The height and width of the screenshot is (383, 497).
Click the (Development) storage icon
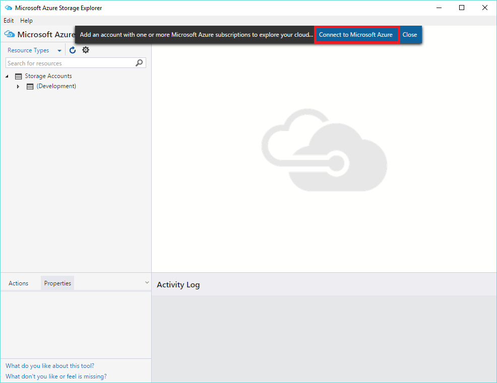30,87
